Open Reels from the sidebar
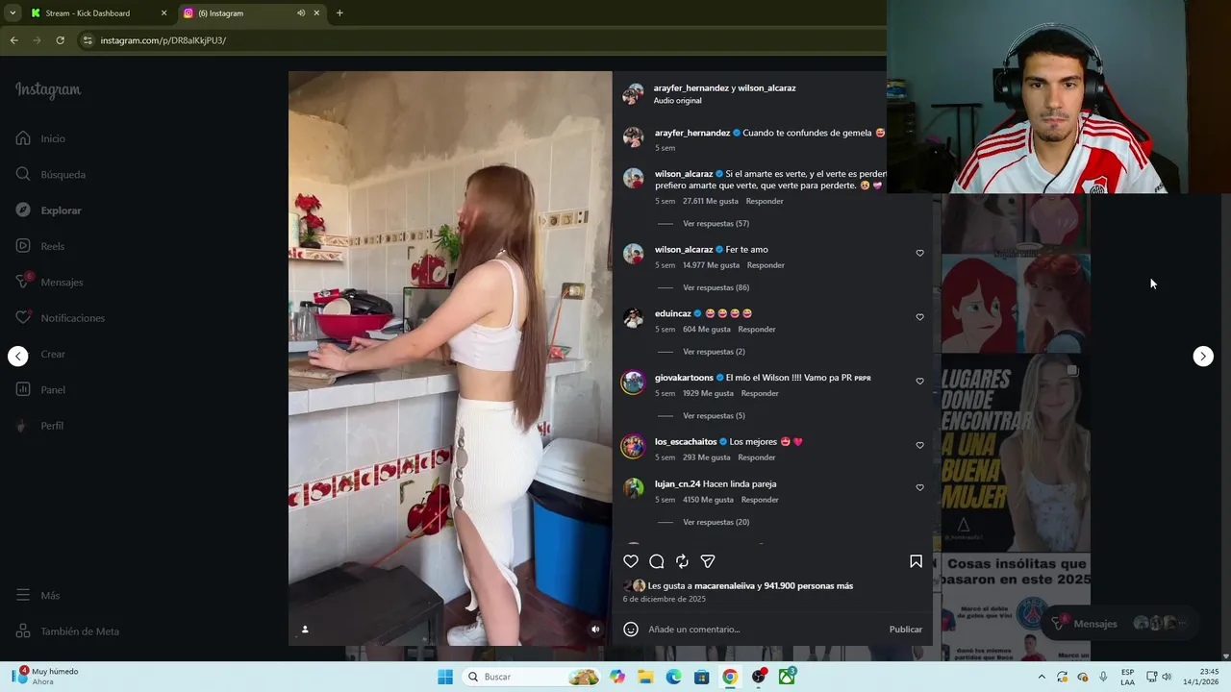This screenshot has width=1231, height=692. (x=39, y=246)
